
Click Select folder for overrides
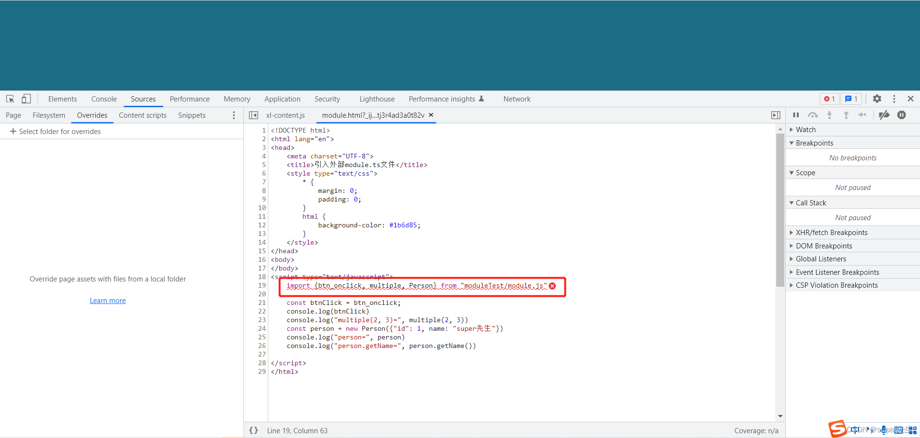coord(60,131)
